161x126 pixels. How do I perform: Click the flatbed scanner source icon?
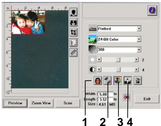[93, 29]
